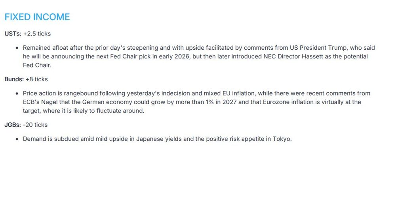The width and height of the screenshot is (396, 202).
Task: Click the Bunds label
Action: tap(14, 79)
